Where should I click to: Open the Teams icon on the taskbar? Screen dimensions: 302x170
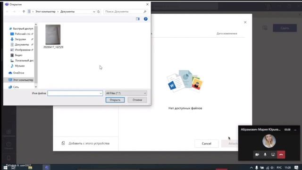pos(47,168)
